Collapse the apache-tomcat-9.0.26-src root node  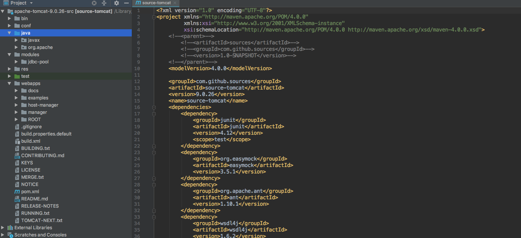point(3,11)
